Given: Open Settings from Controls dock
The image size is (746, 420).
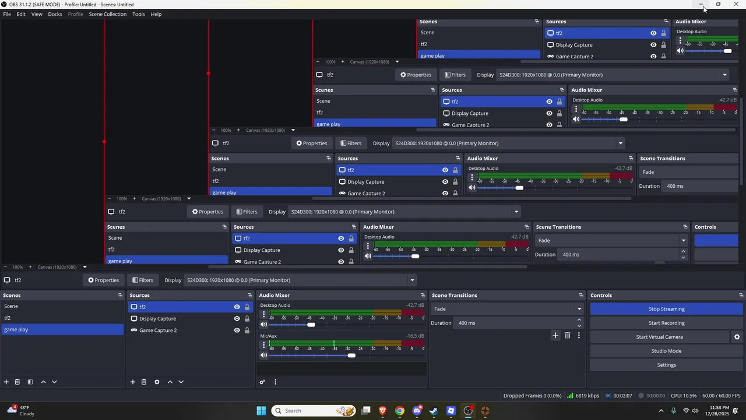Looking at the screenshot, I should pos(666,365).
